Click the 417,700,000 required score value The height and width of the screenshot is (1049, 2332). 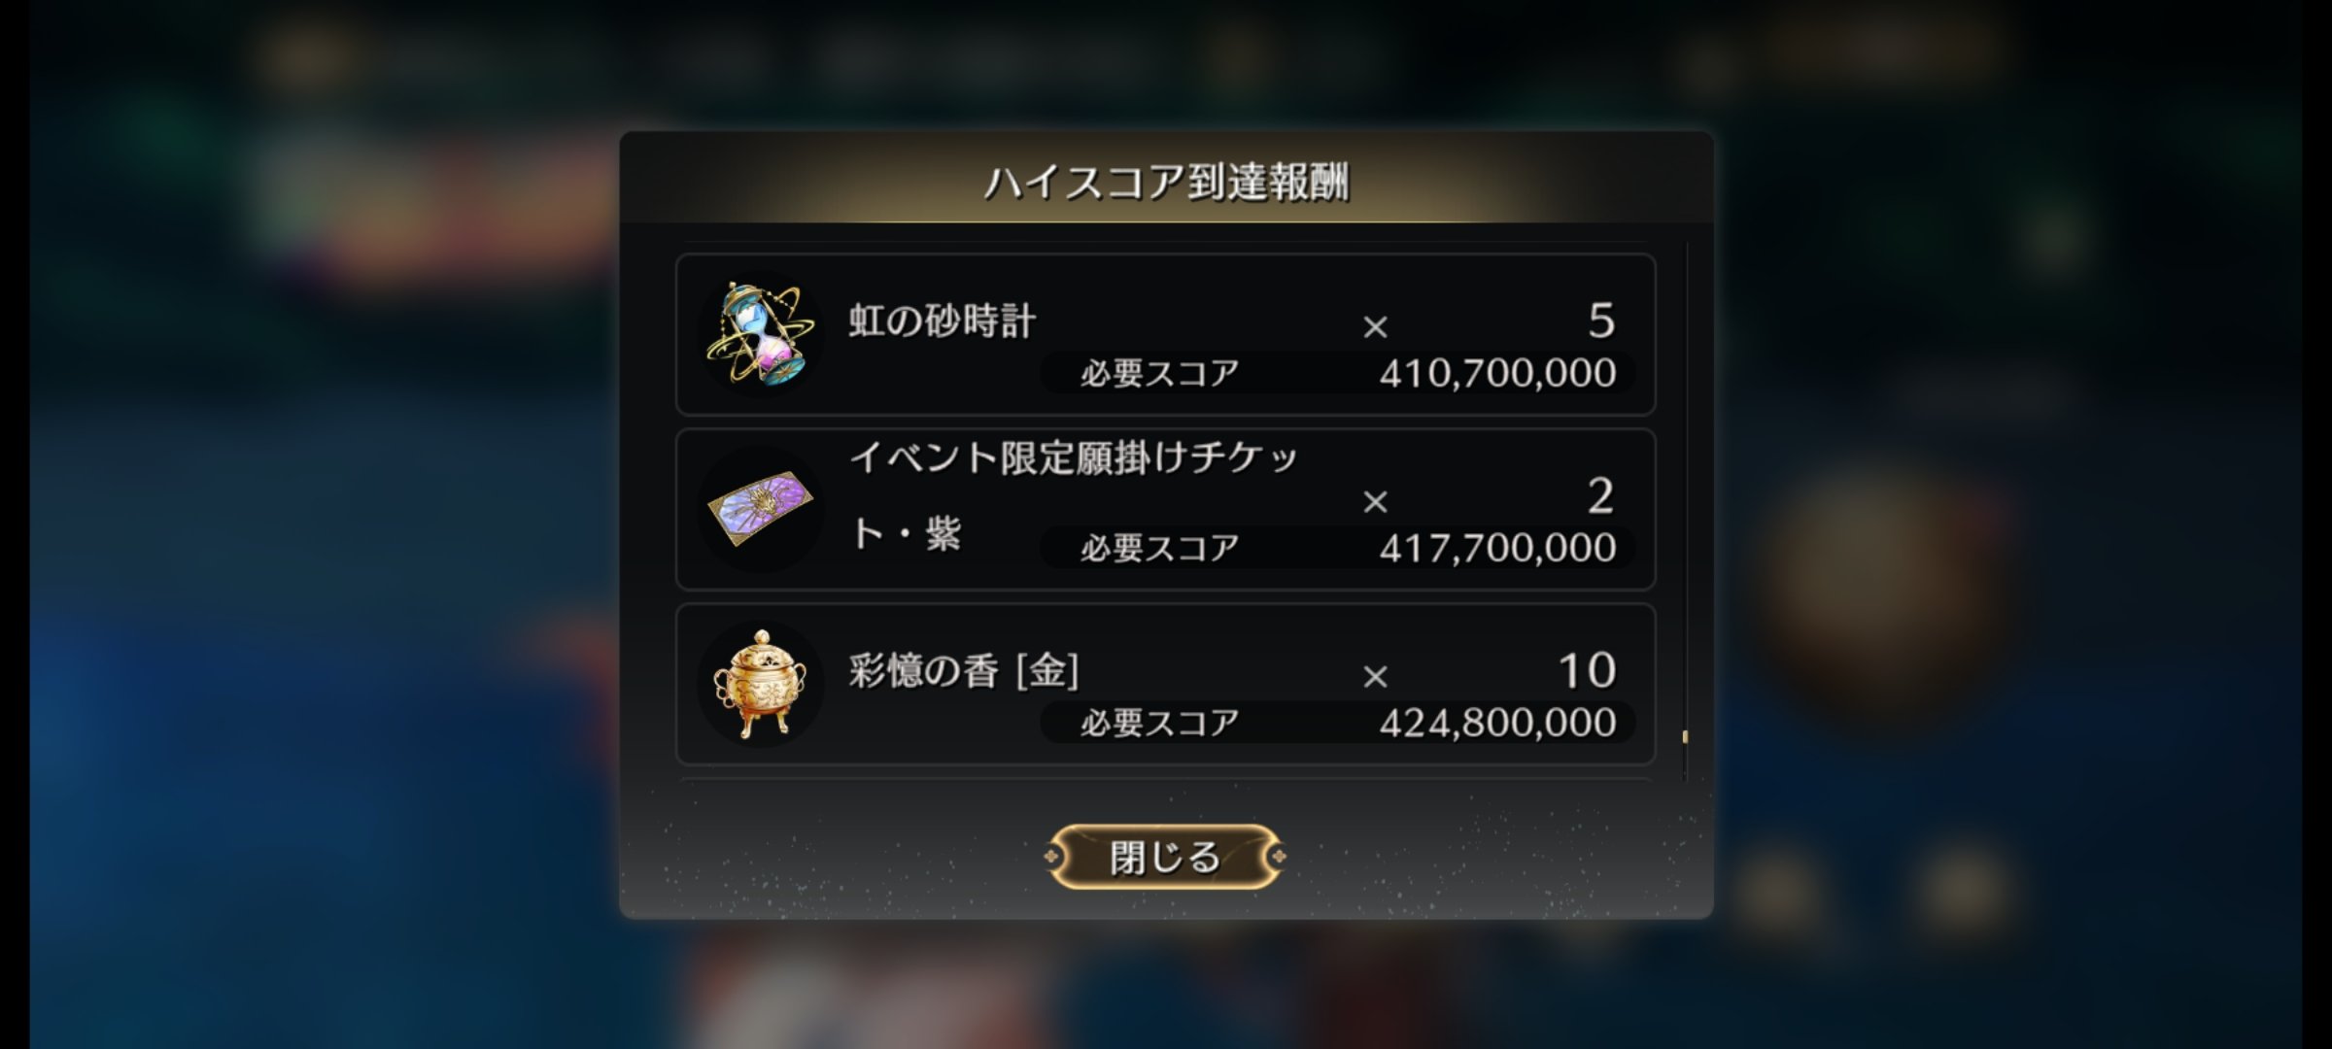tap(1497, 548)
